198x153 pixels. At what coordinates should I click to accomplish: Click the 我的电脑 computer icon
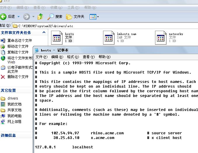pos(3,116)
